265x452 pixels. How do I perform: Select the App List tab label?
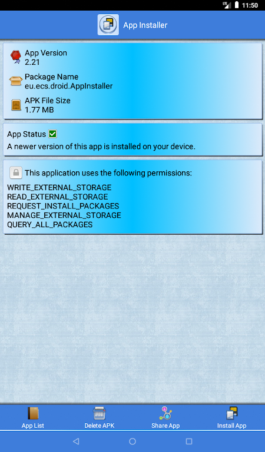click(32, 426)
